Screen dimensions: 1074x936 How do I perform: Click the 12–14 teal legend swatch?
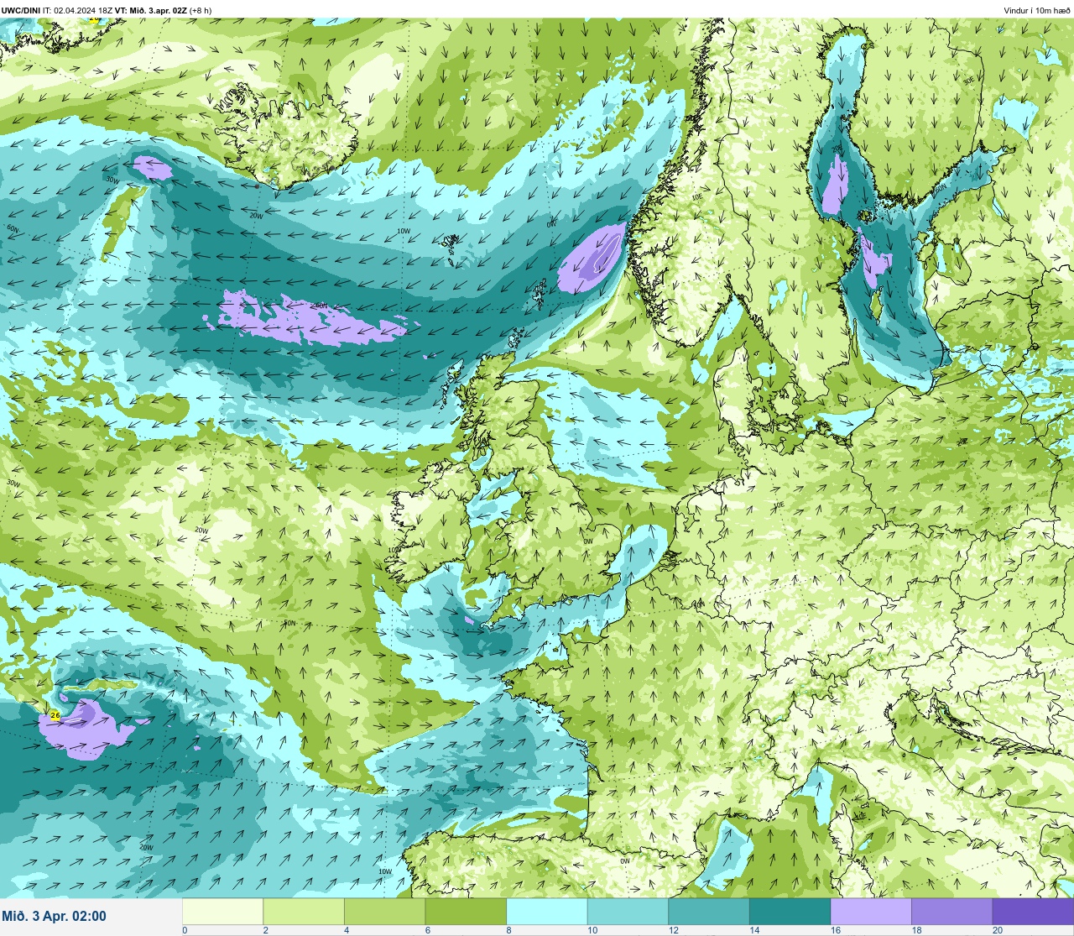[x=709, y=912]
